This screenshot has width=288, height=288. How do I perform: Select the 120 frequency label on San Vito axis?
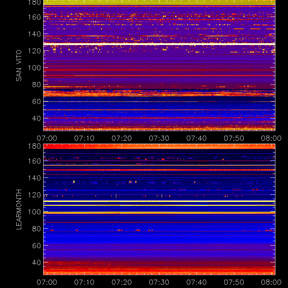tap(34, 51)
